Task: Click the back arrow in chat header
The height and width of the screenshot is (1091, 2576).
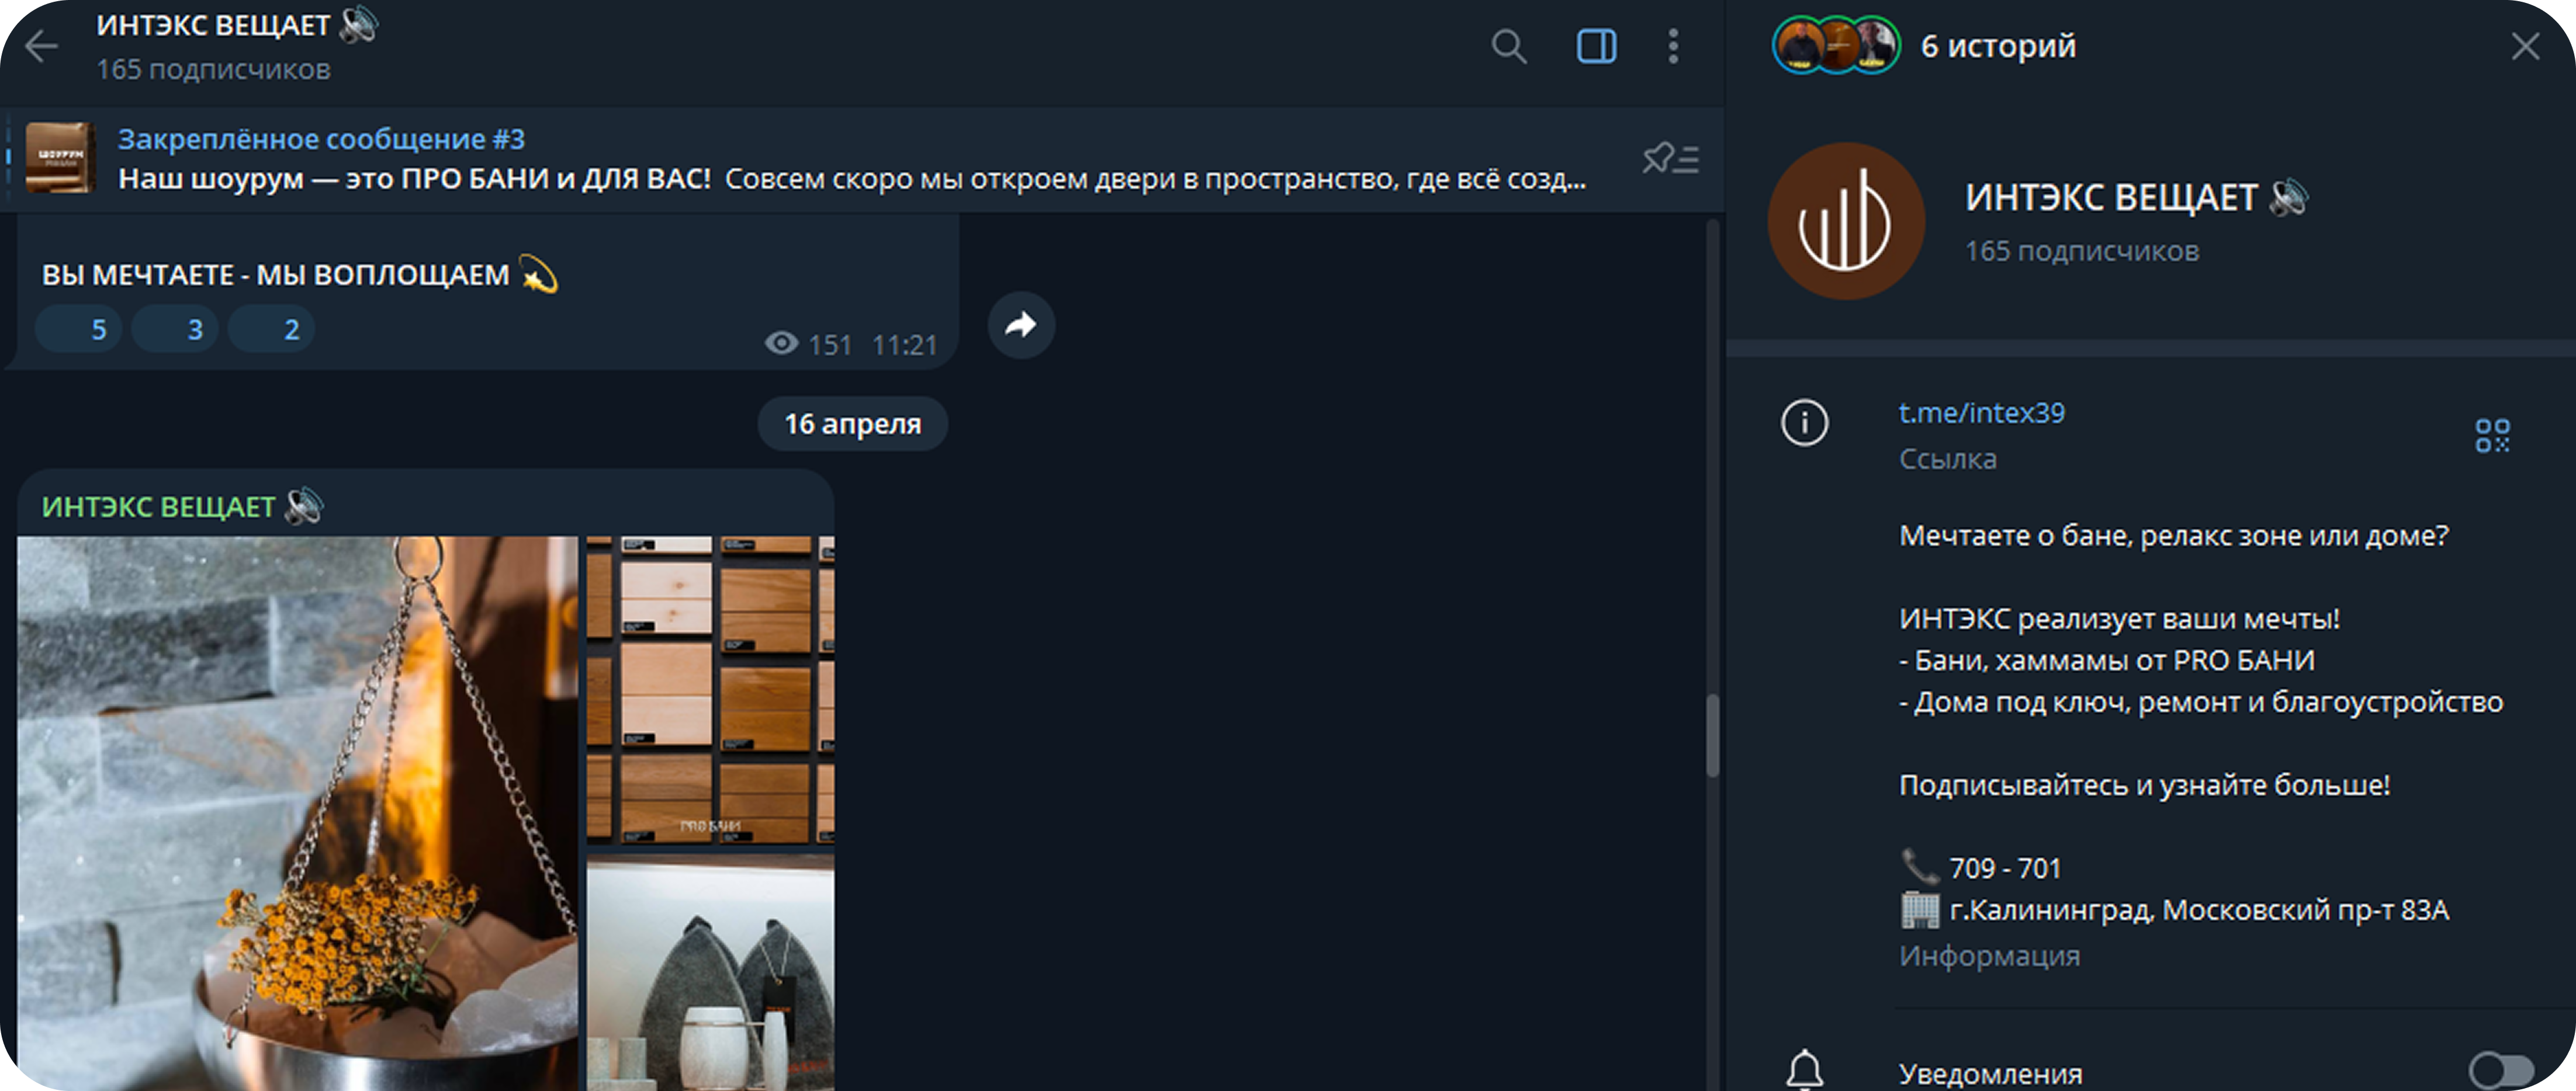Action: pyautogui.click(x=42, y=46)
